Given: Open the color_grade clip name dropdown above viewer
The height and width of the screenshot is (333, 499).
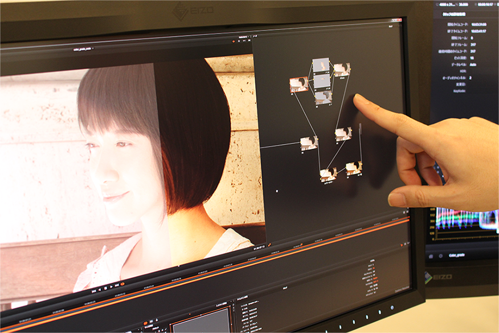Looking at the screenshot, I should (x=84, y=49).
